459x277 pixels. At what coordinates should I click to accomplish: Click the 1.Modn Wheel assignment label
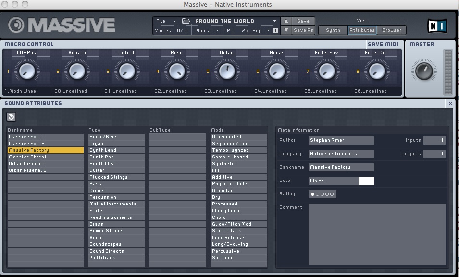click(21, 91)
